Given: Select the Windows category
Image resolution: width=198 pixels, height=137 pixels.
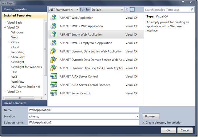Looking at the screenshot, I should (x=18, y=32).
